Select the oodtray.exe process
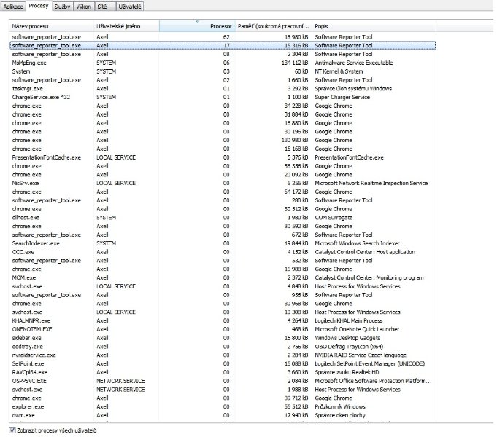 [223, 347]
